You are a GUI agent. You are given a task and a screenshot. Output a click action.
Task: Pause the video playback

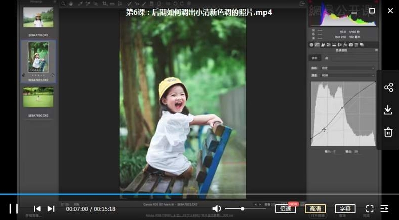[14, 209]
